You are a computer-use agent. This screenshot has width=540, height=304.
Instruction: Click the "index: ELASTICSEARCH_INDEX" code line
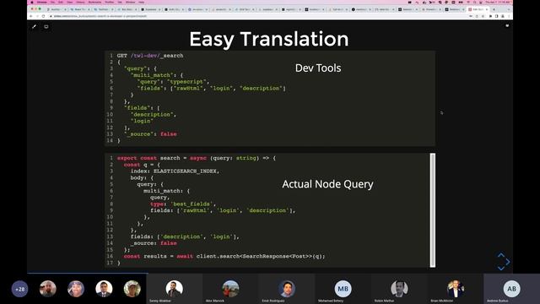175,171
